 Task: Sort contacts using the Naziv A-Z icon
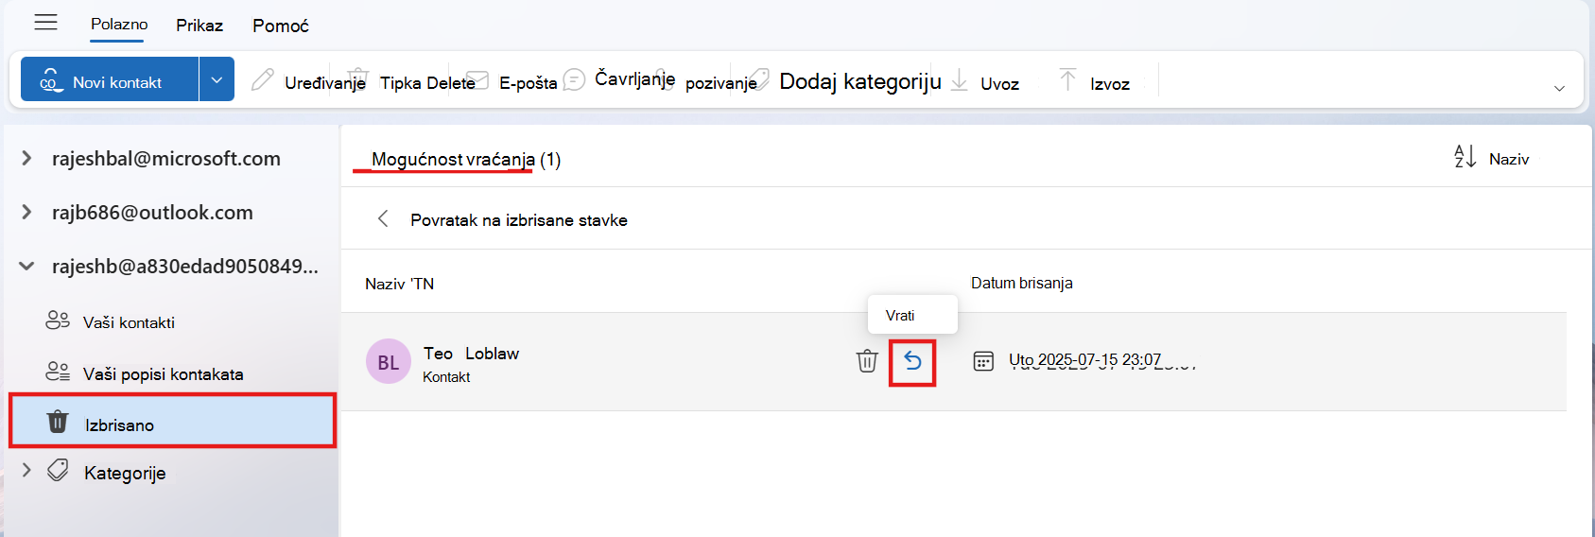(x=1465, y=157)
